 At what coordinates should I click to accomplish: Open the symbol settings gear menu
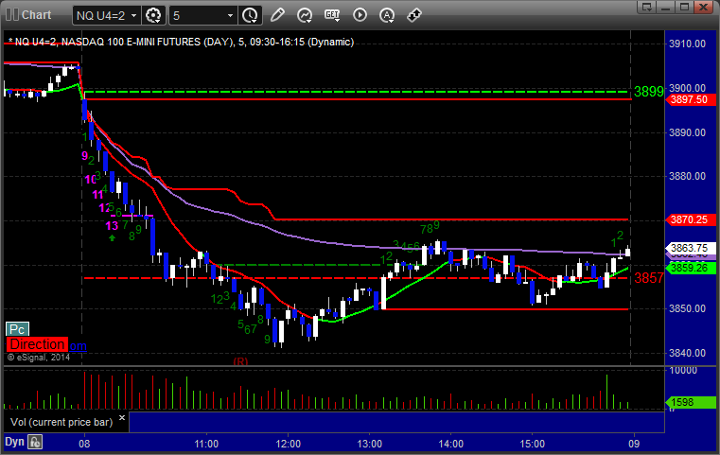coord(153,16)
